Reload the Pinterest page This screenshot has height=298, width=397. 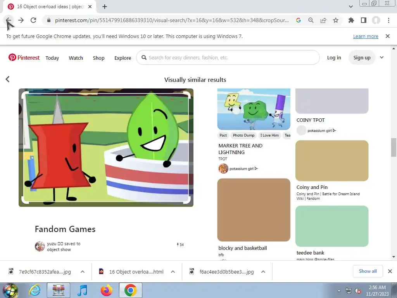[x=33, y=20]
